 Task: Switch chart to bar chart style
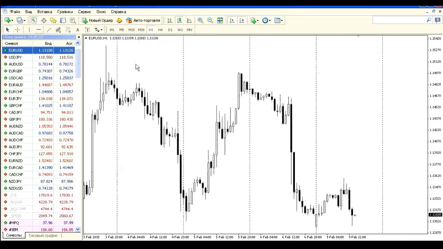click(x=170, y=20)
